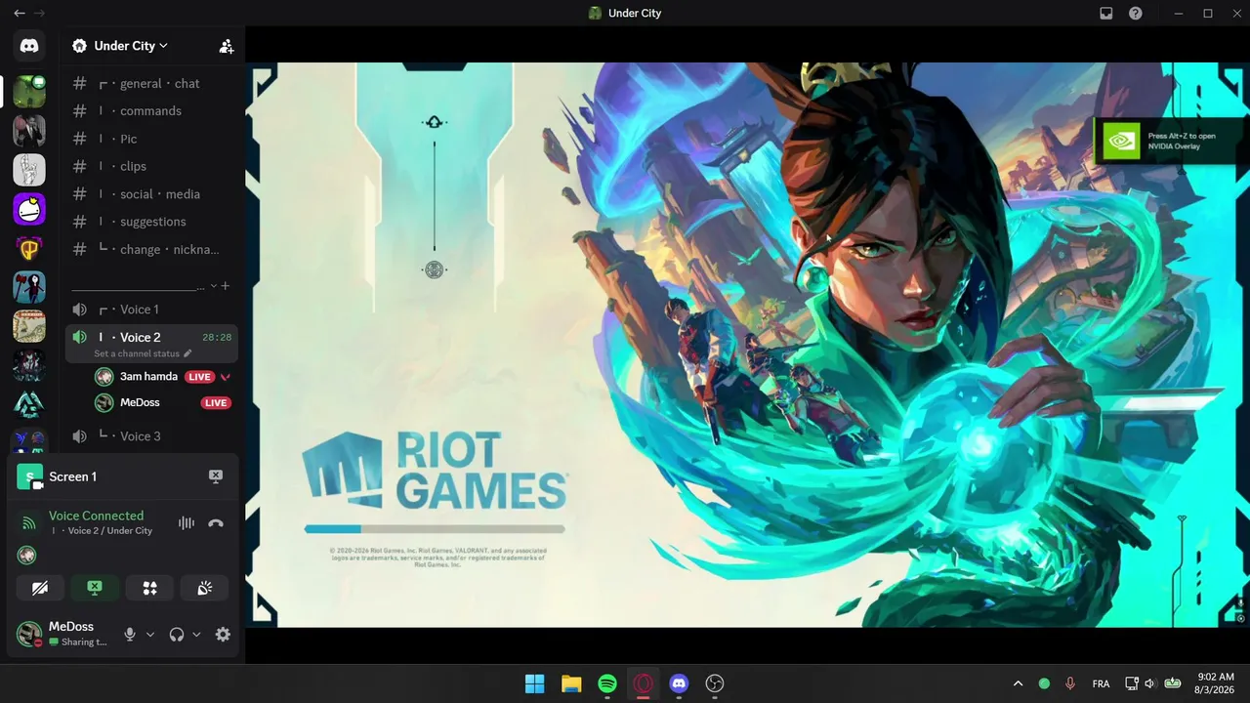Select the green Under City server icon
This screenshot has width=1250, height=703.
29,92
